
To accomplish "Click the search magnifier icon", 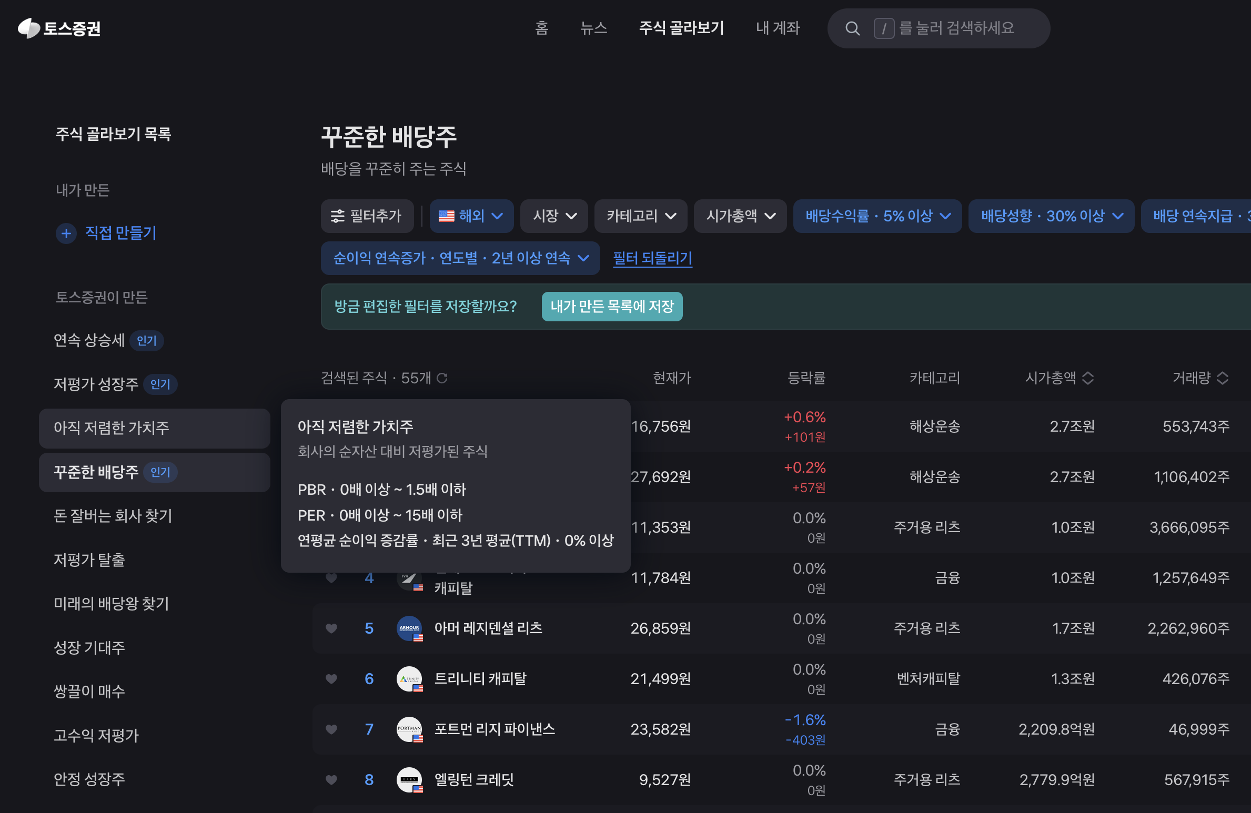I will (853, 28).
